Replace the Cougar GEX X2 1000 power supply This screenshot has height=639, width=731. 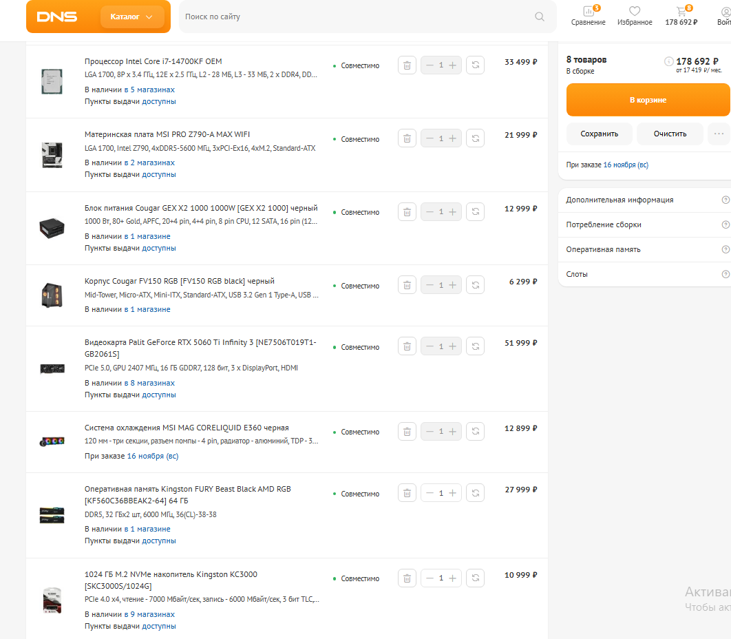click(x=476, y=212)
